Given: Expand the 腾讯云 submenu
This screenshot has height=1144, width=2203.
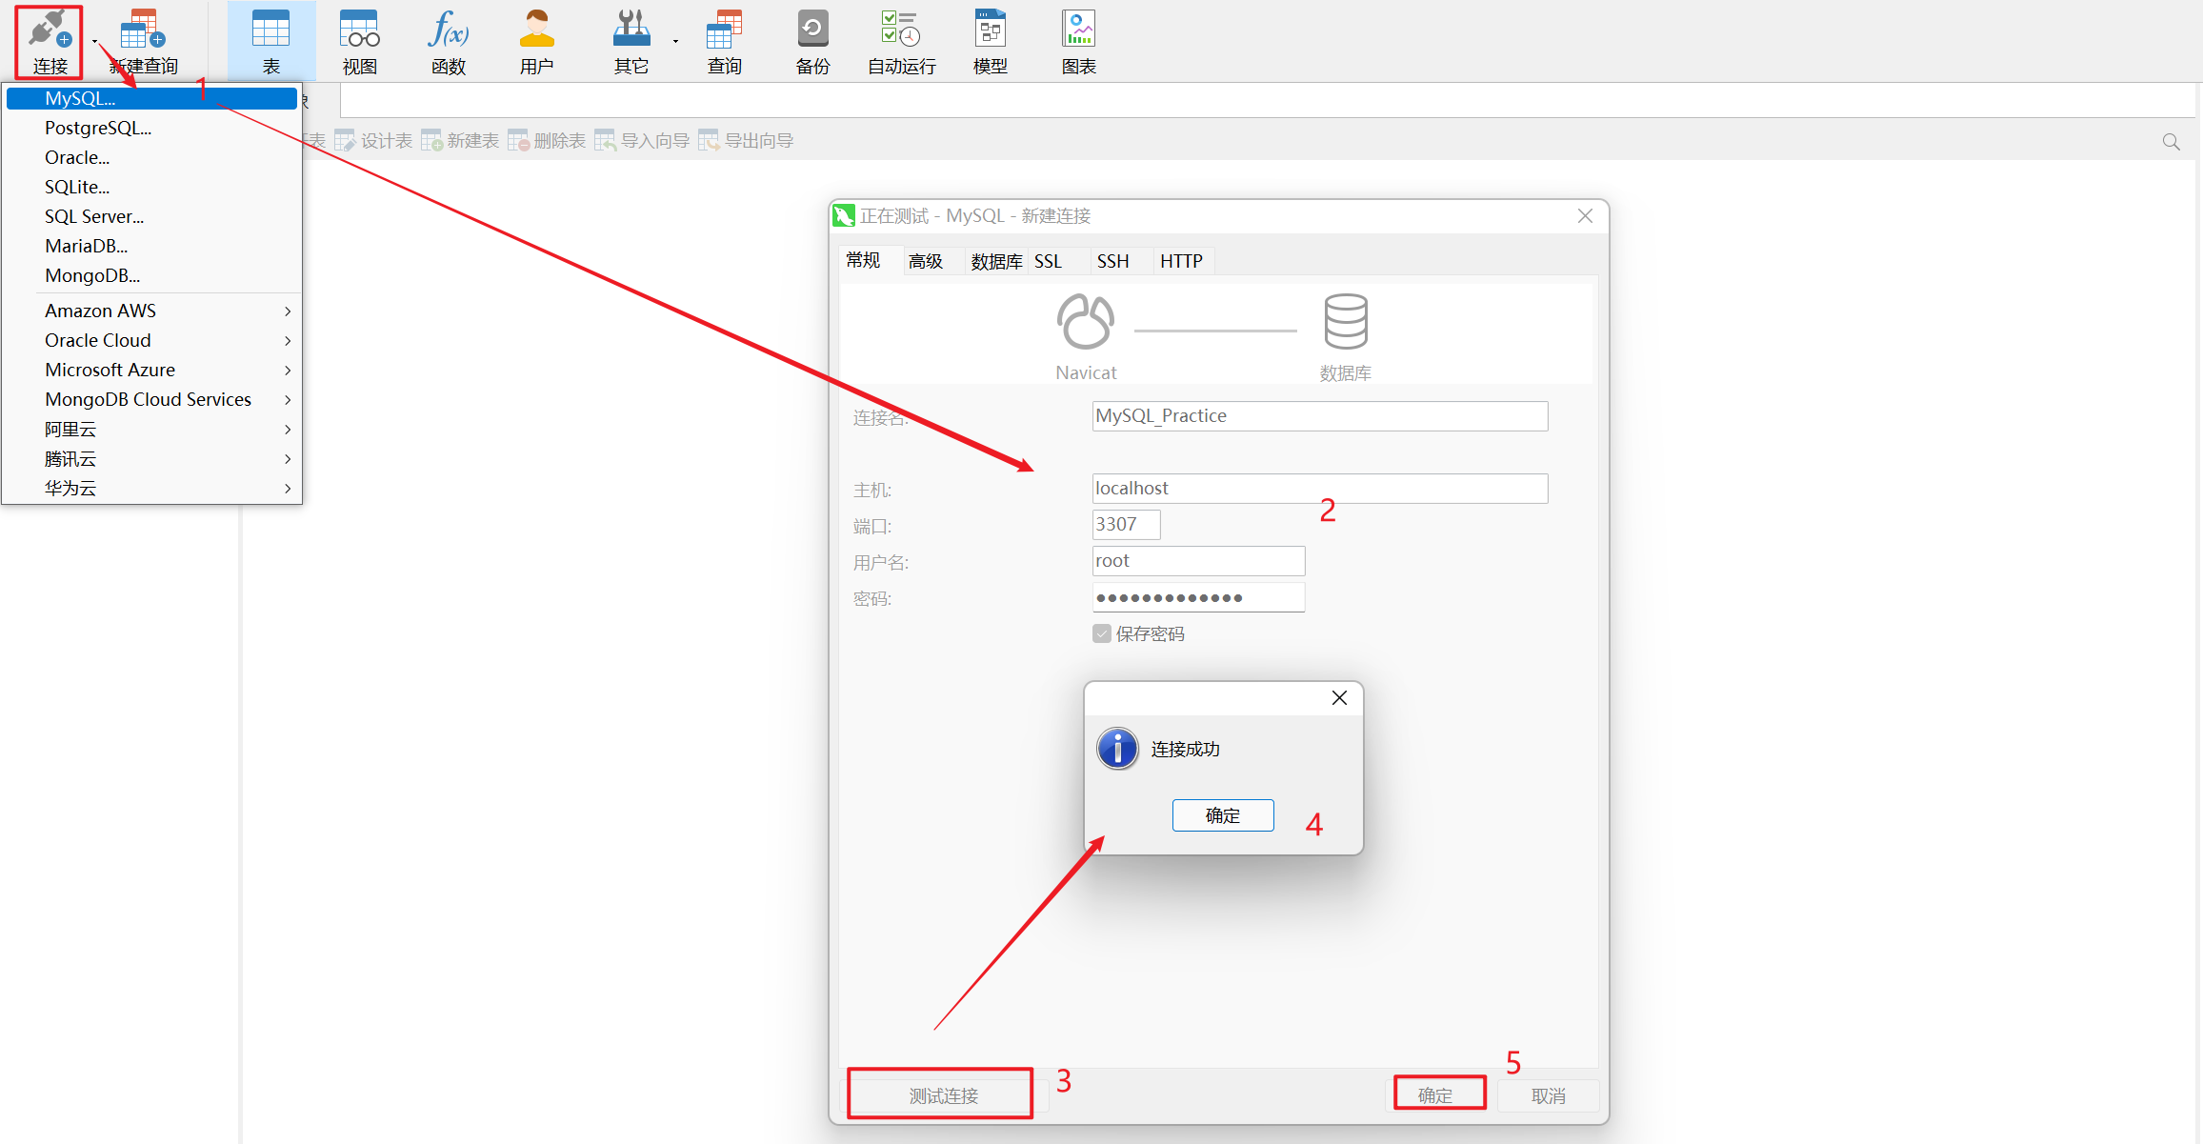Looking at the screenshot, I should pyautogui.click(x=288, y=459).
